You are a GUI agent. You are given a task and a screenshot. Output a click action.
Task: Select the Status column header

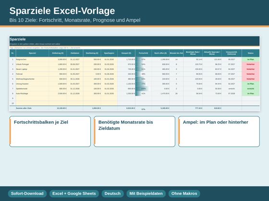click(x=251, y=53)
